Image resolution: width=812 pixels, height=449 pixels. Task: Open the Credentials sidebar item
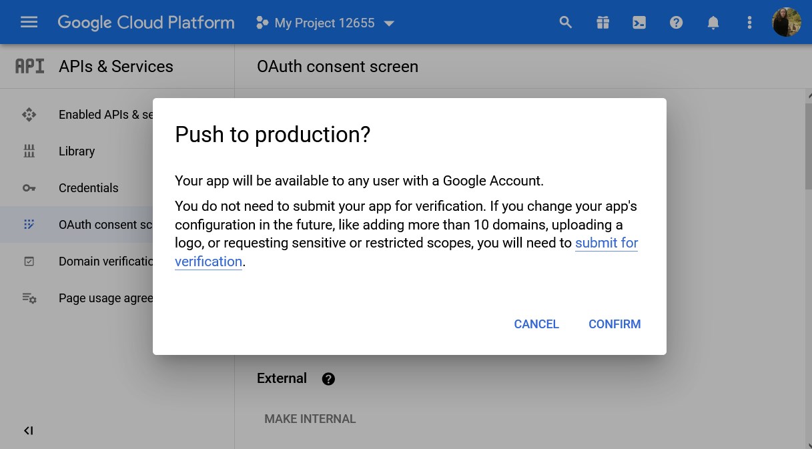tap(76, 188)
